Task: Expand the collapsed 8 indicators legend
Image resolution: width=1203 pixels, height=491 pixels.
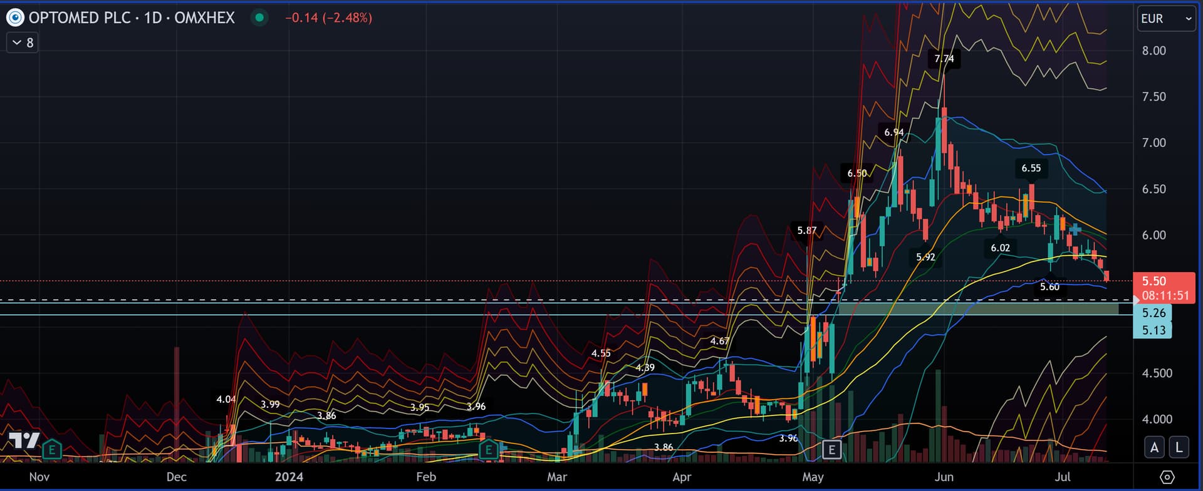Action: click(23, 43)
